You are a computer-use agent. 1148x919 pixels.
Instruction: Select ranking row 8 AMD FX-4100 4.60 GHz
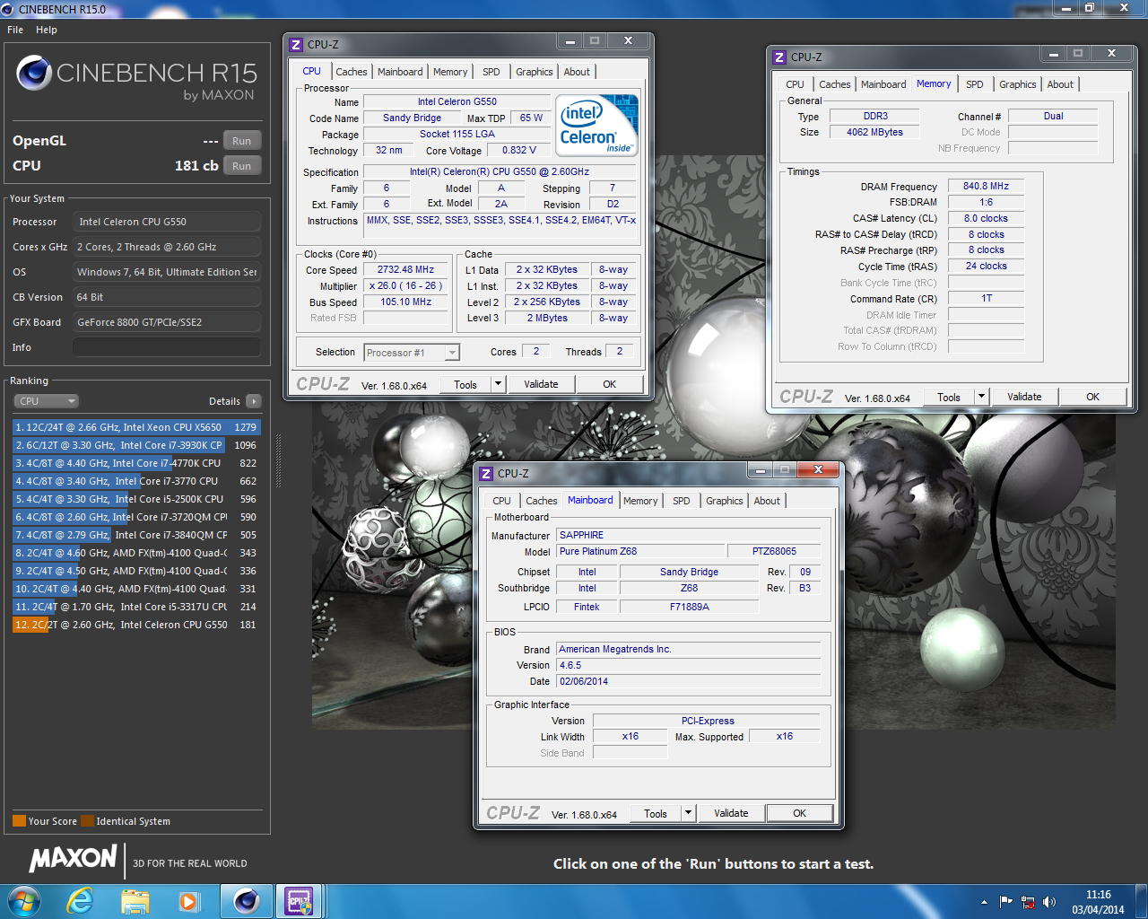click(x=136, y=553)
